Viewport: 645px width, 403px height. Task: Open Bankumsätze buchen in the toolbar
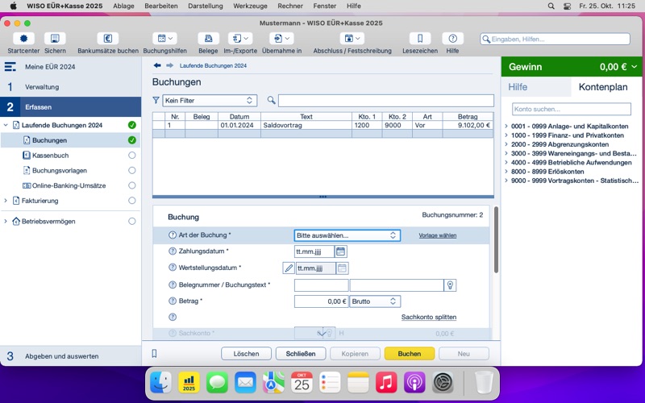[x=108, y=39]
